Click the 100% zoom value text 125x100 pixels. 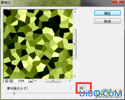pos(21,81)
